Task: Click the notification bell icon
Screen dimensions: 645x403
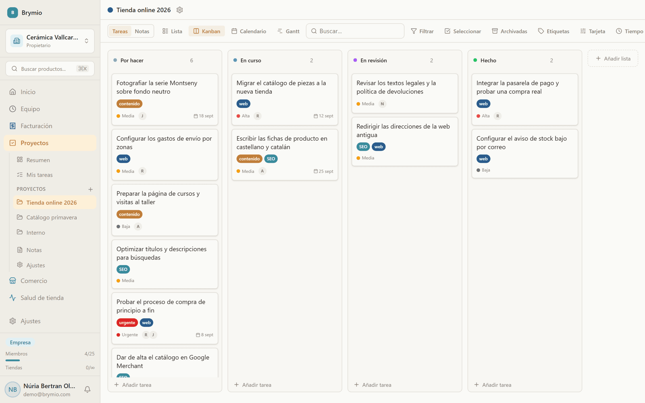Action: (87, 389)
